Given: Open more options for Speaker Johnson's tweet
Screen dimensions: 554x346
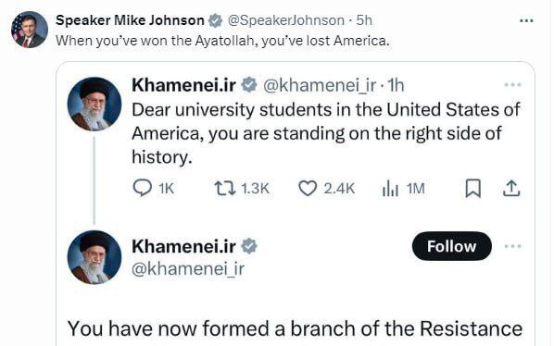Looking at the screenshot, I should tap(526, 20).
